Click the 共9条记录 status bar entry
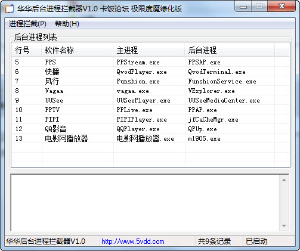Image resolution: width=300 pixels, height=251 pixels. [x=214, y=241]
